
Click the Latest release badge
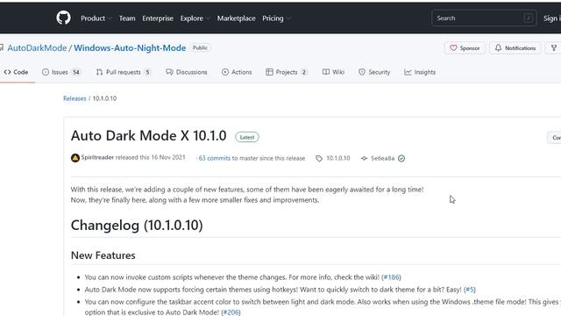tap(247, 137)
